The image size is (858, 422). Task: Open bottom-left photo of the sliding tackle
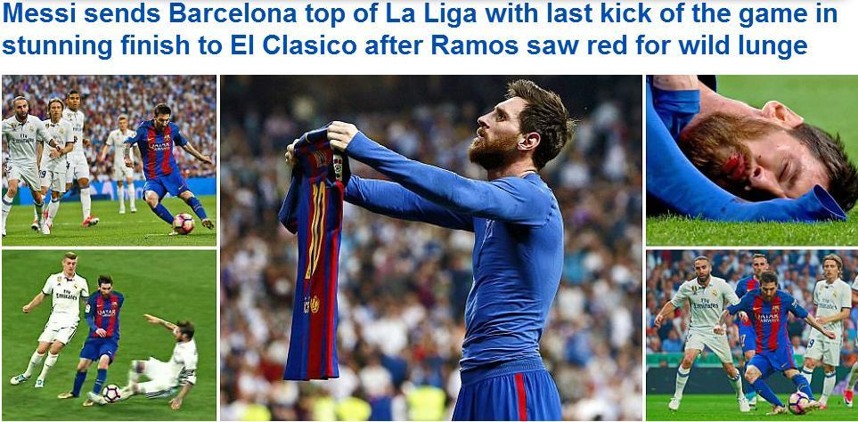[109, 335]
